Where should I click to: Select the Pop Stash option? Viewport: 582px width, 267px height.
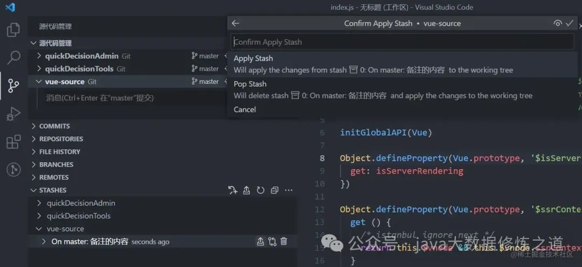pos(403,90)
